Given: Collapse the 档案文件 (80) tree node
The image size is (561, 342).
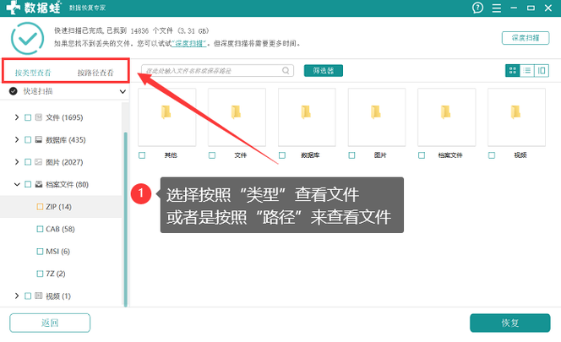Looking at the screenshot, I should pyautogui.click(x=16, y=184).
